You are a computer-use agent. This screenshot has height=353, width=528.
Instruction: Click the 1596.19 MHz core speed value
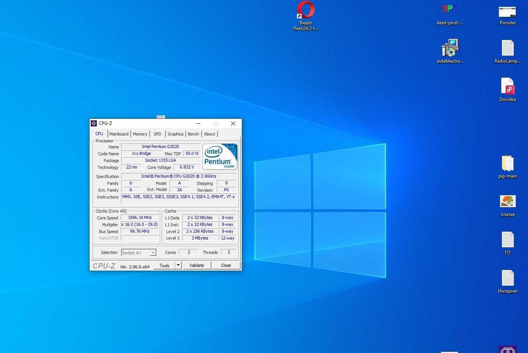pos(140,217)
